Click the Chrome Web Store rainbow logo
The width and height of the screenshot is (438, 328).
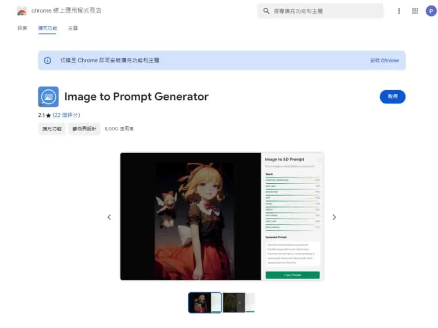click(21, 11)
